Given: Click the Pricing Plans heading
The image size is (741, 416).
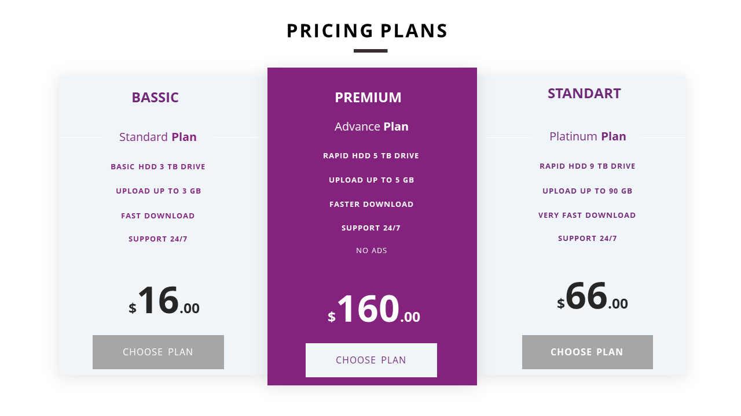Looking at the screenshot, I should click(x=368, y=31).
